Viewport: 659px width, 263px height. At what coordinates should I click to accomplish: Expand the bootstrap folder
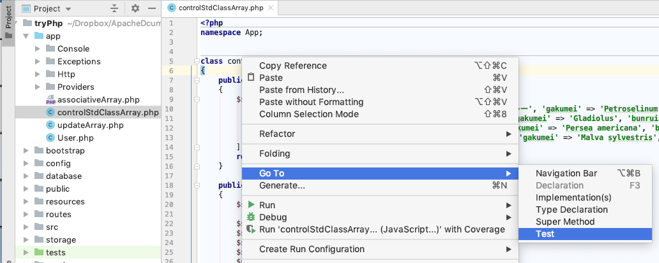(x=26, y=151)
